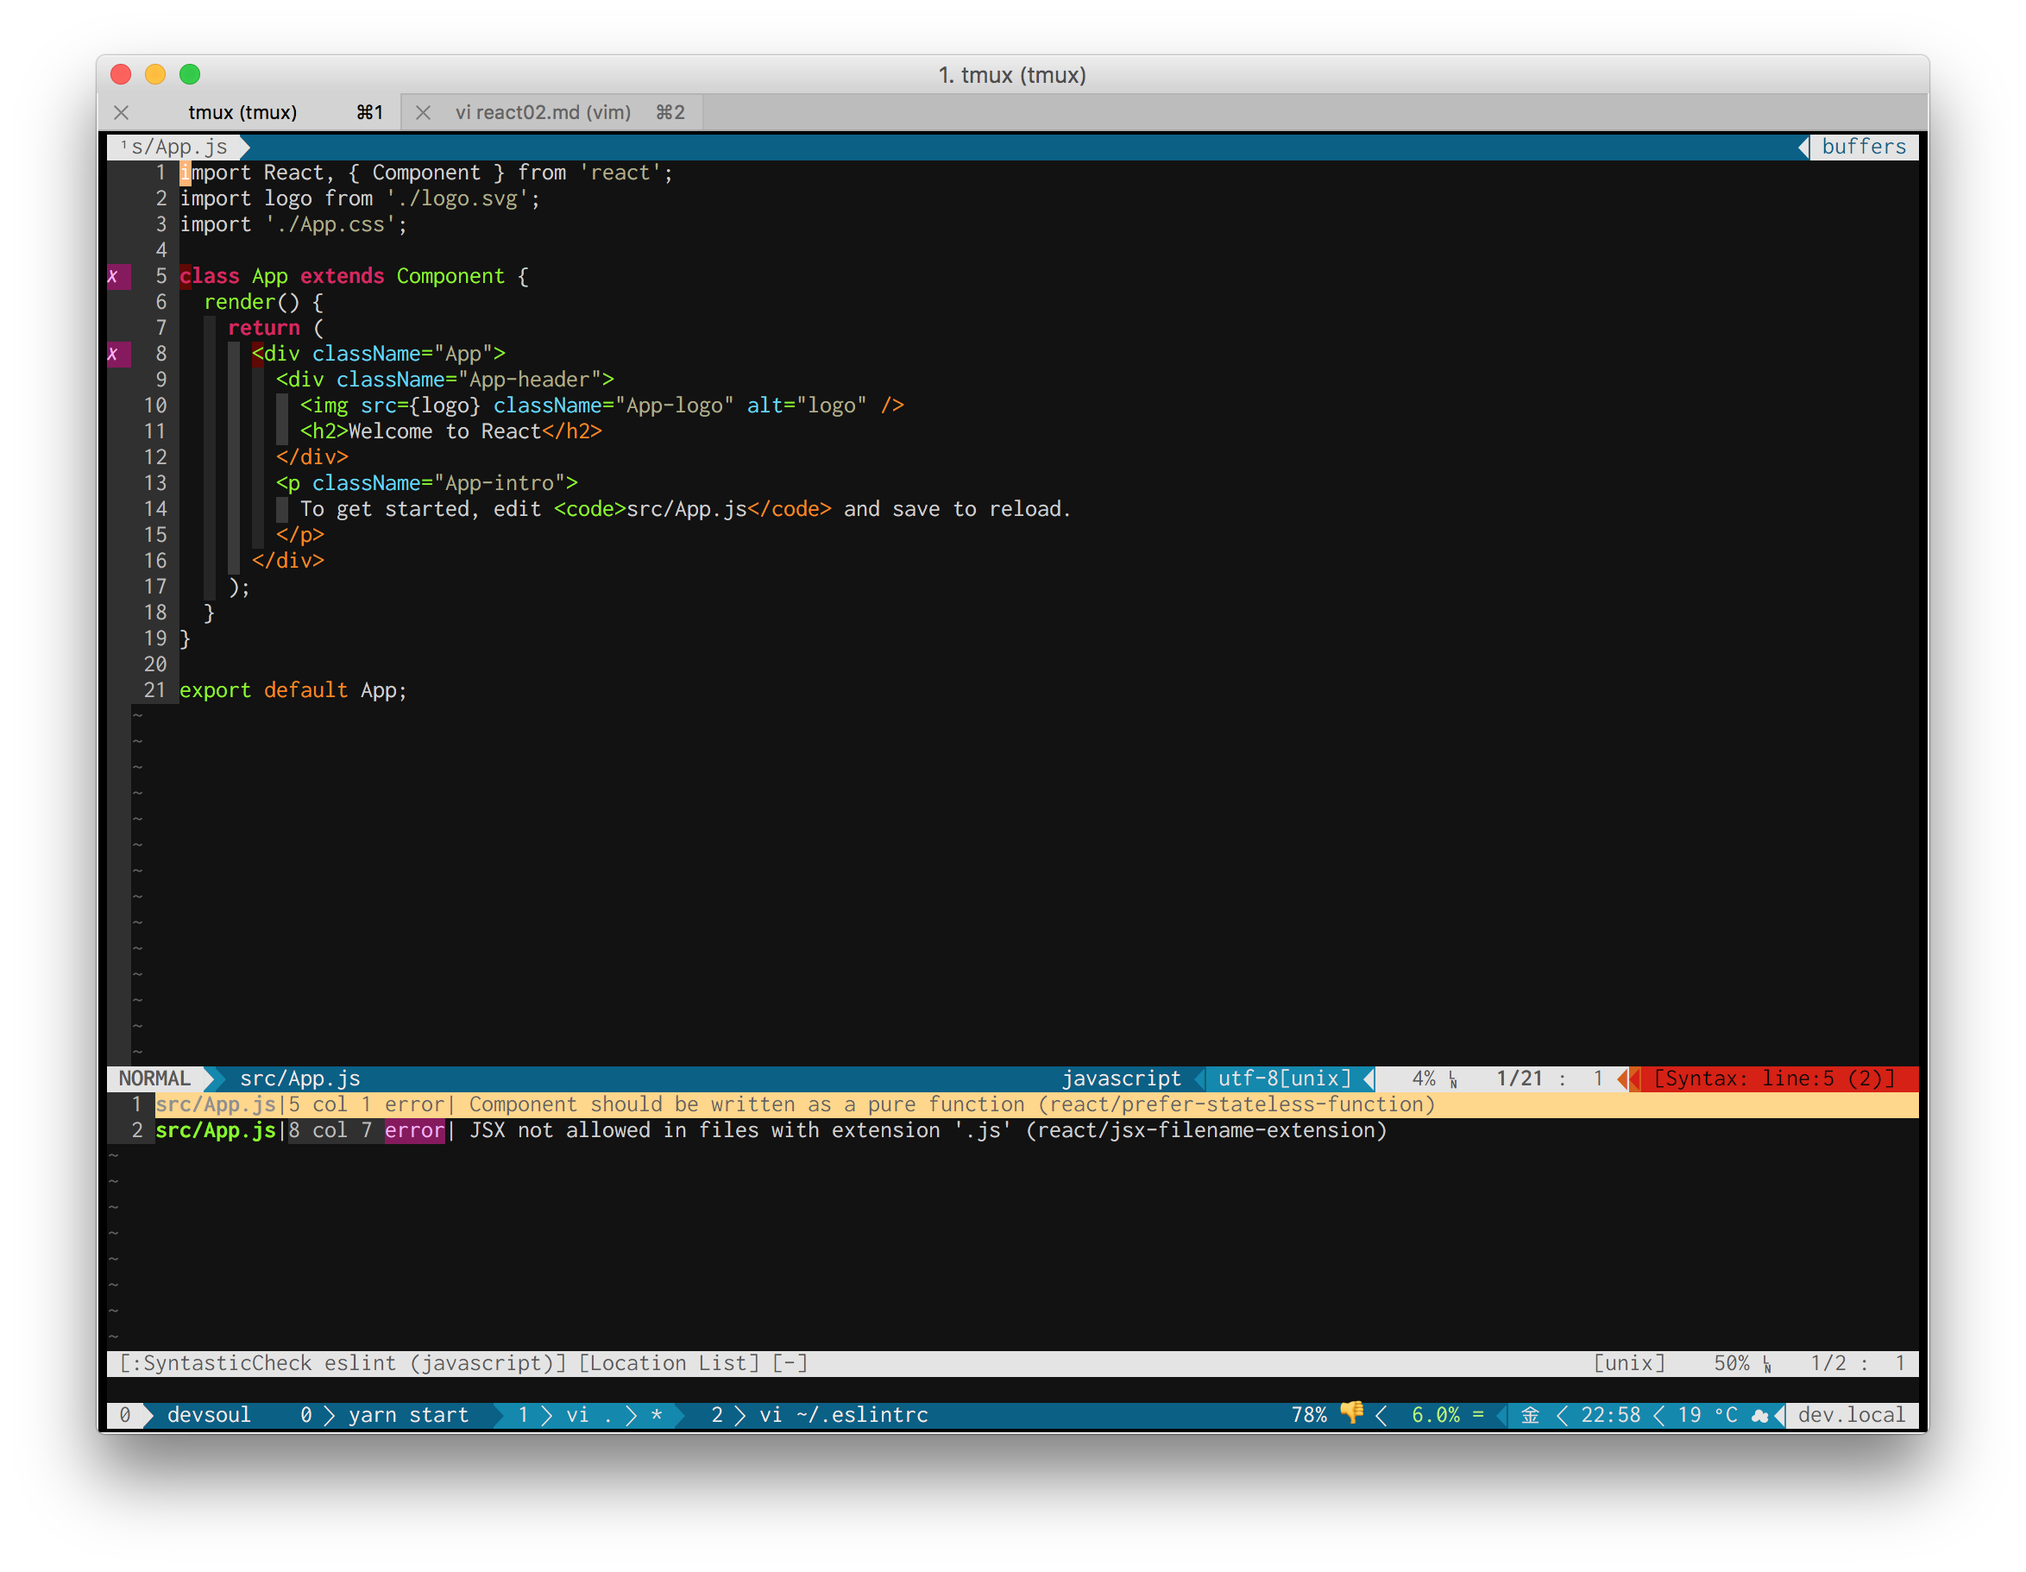Click the utf-8[unix] encoding segment
Screen dimensions: 2026x1572
[x=1284, y=1078]
